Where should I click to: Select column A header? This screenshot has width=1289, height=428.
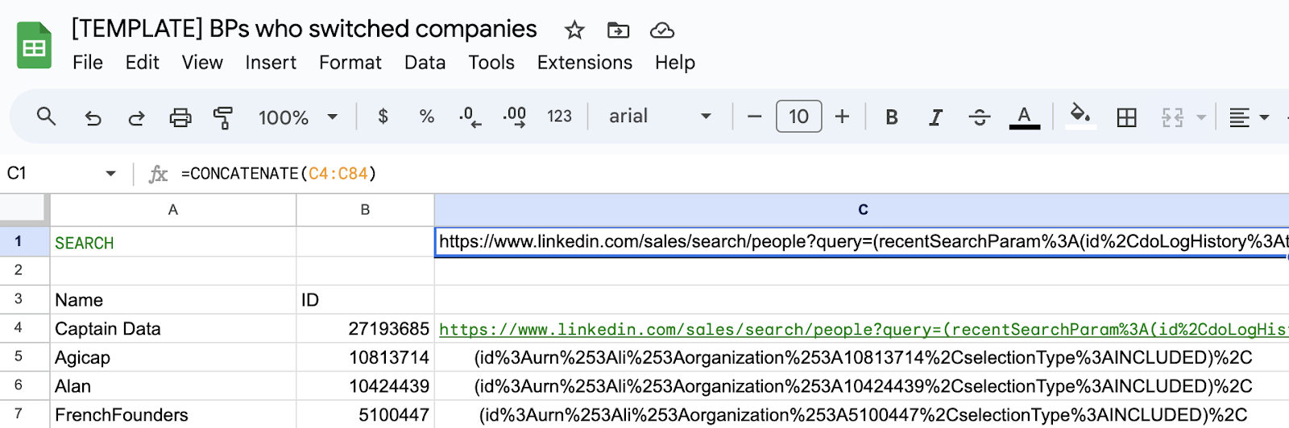pyautogui.click(x=173, y=210)
